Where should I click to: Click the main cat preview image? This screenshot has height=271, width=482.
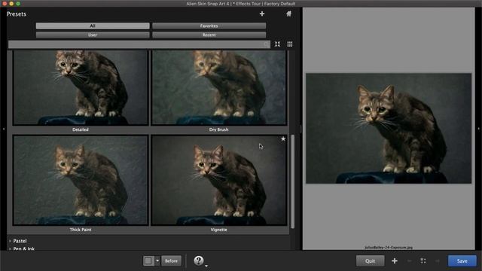point(389,128)
